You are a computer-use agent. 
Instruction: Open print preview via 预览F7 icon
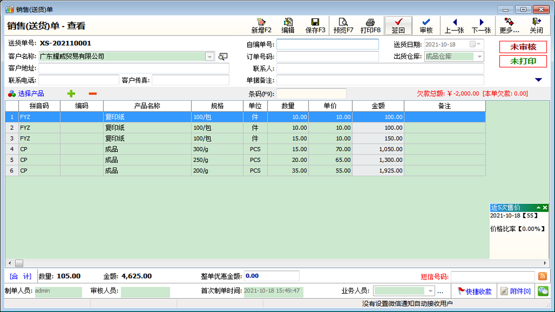343,25
